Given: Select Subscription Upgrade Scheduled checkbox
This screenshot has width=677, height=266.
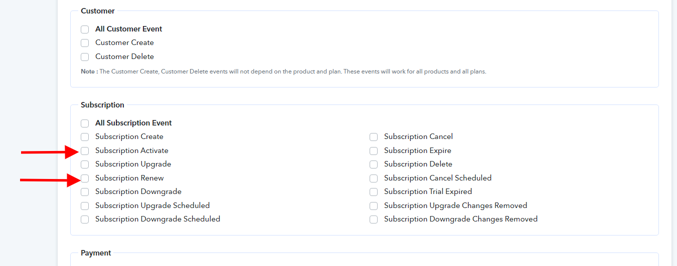Looking at the screenshot, I should (x=85, y=206).
